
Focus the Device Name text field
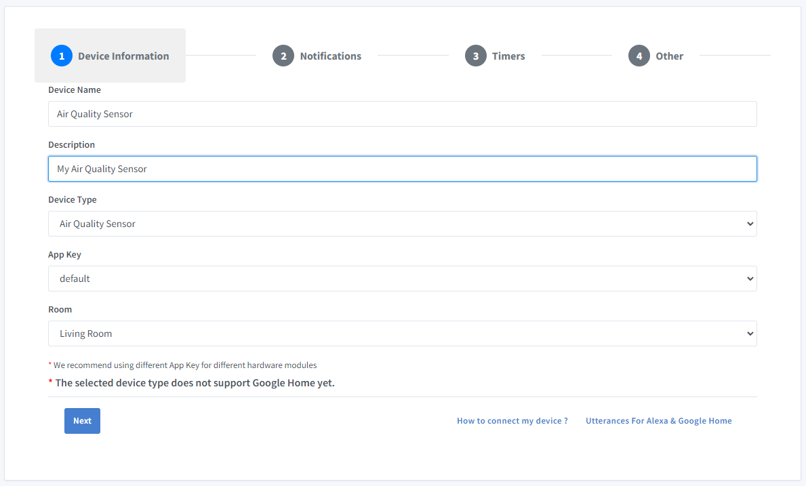[x=402, y=114]
